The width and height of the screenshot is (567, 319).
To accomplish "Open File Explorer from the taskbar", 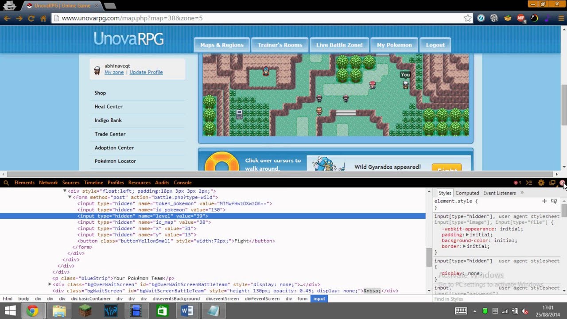I will point(59,311).
